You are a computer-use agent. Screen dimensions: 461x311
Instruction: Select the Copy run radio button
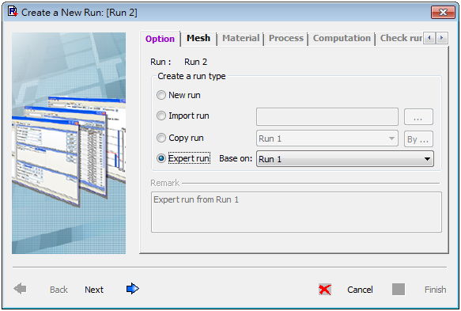(161, 138)
